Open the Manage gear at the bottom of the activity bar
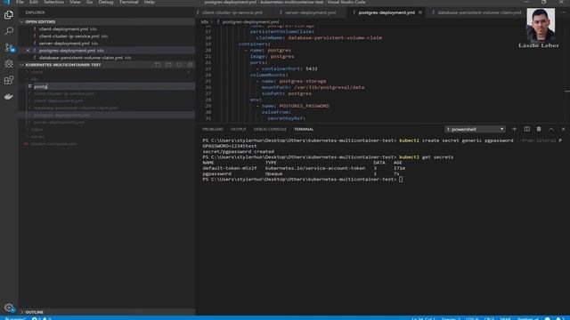 coord(9,308)
